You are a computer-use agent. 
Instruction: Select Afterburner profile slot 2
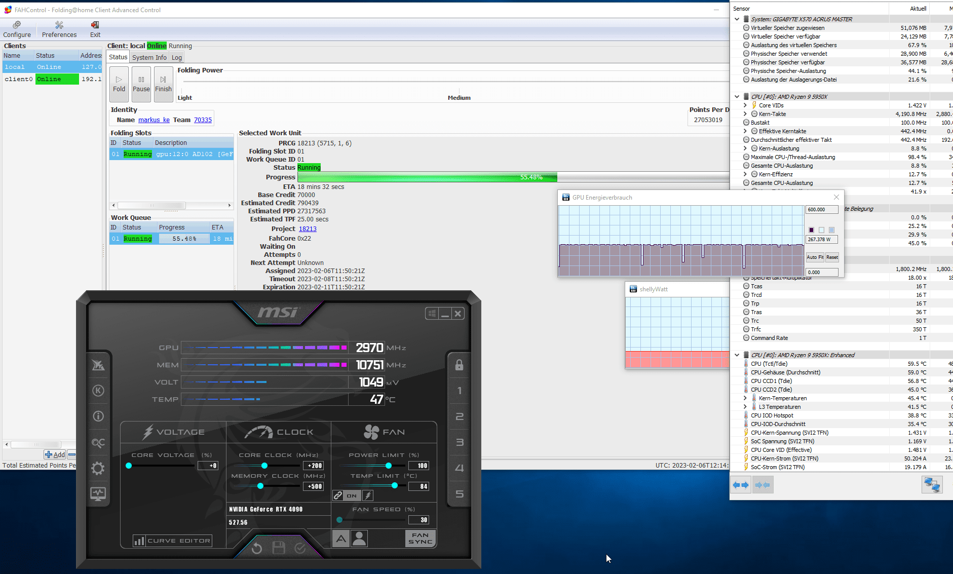tap(459, 416)
